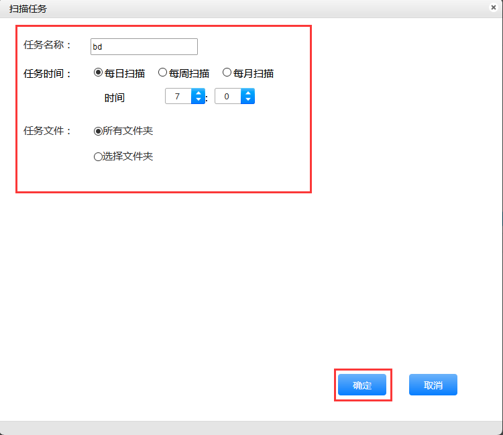Image resolution: width=503 pixels, height=435 pixels.
Task: Select the 每周扫描 radio button
Action: [163, 72]
